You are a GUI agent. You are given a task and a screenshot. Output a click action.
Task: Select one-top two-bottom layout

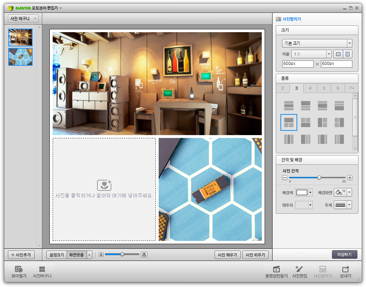pos(289,122)
